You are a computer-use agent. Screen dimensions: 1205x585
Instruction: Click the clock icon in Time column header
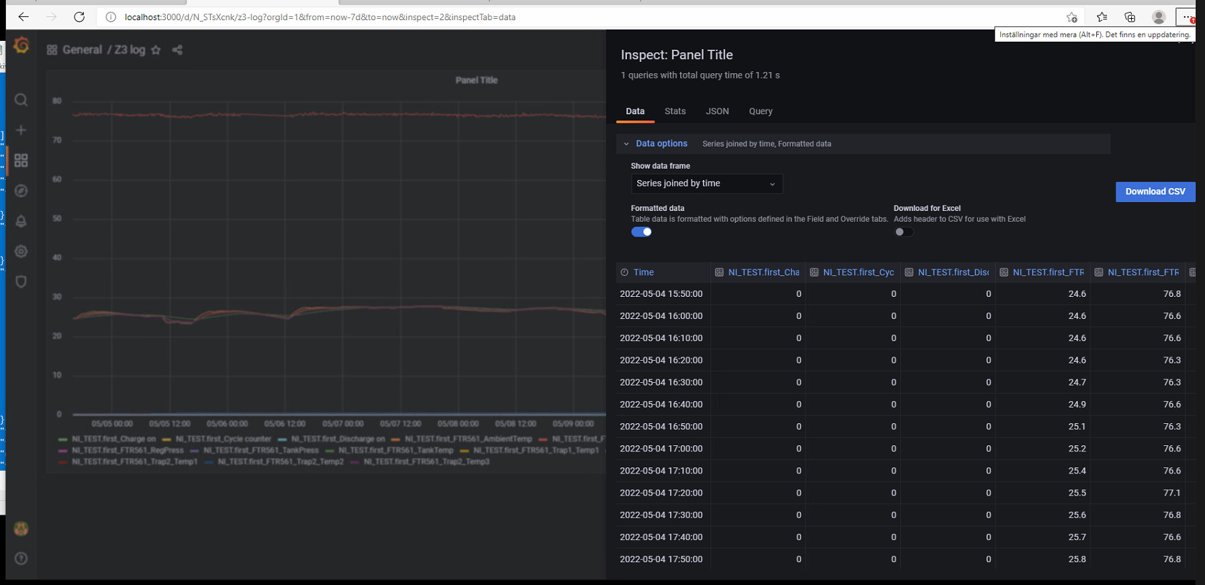[624, 272]
